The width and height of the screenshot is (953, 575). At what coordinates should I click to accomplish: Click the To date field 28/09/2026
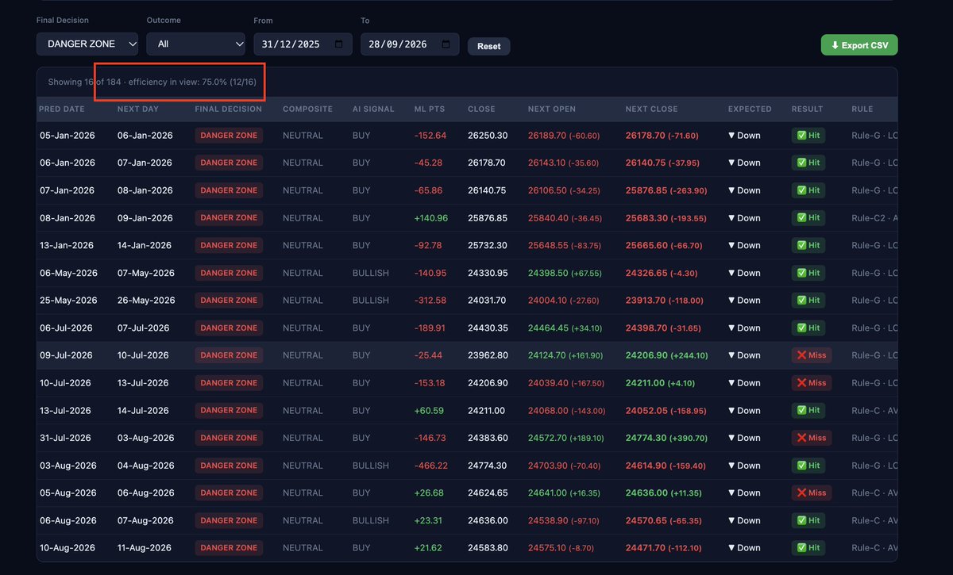(x=410, y=44)
